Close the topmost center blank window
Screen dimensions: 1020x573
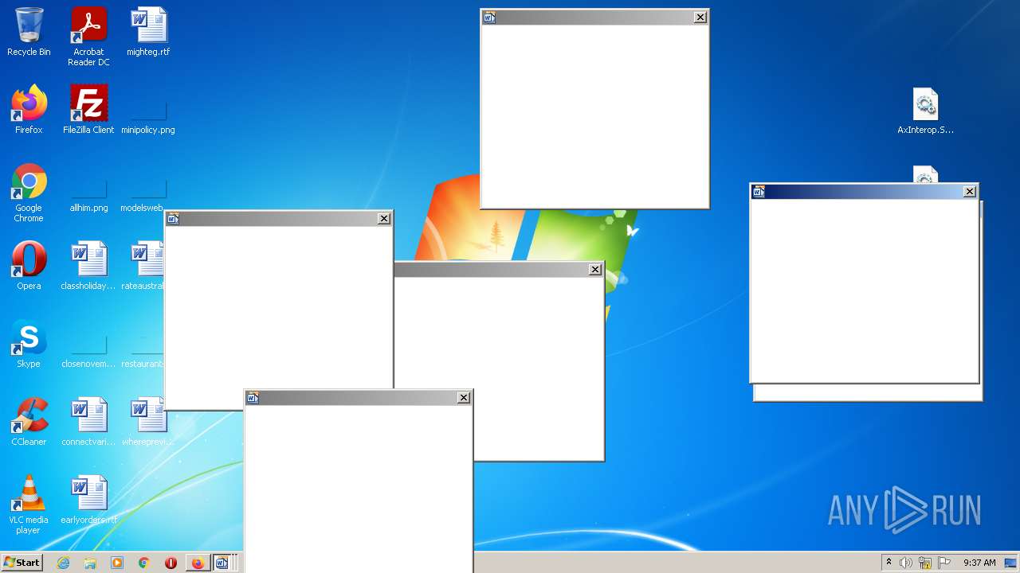point(700,18)
